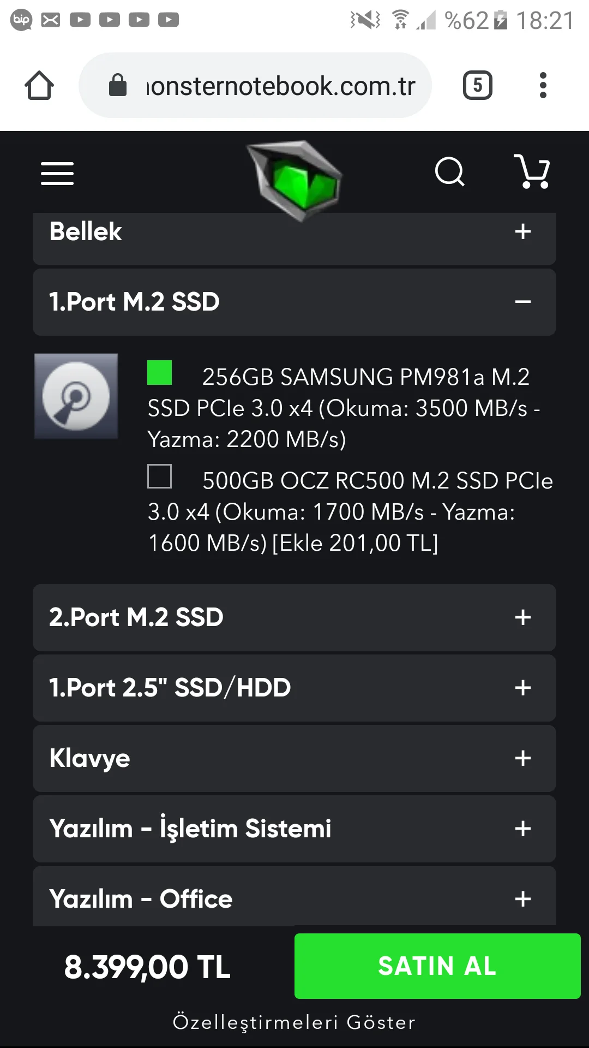Open the hamburger navigation menu
Image resolution: width=589 pixels, height=1048 pixels.
tap(57, 174)
